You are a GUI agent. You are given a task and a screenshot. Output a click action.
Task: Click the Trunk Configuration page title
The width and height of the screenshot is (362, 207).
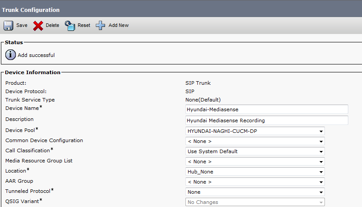tap(31, 10)
